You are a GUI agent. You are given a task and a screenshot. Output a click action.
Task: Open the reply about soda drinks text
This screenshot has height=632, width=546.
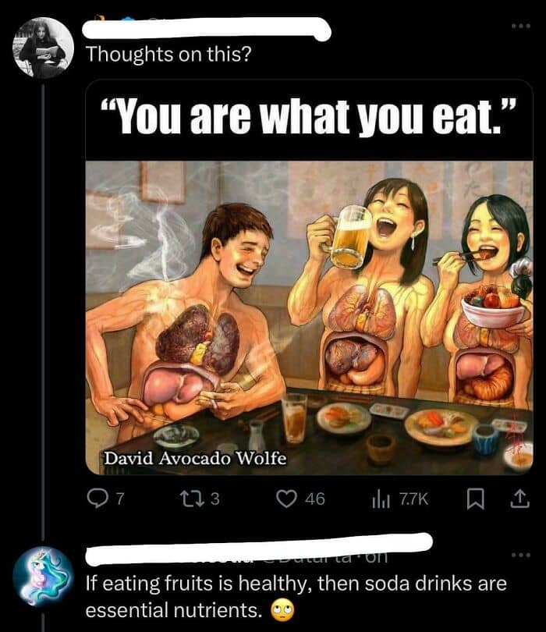click(296, 597)
